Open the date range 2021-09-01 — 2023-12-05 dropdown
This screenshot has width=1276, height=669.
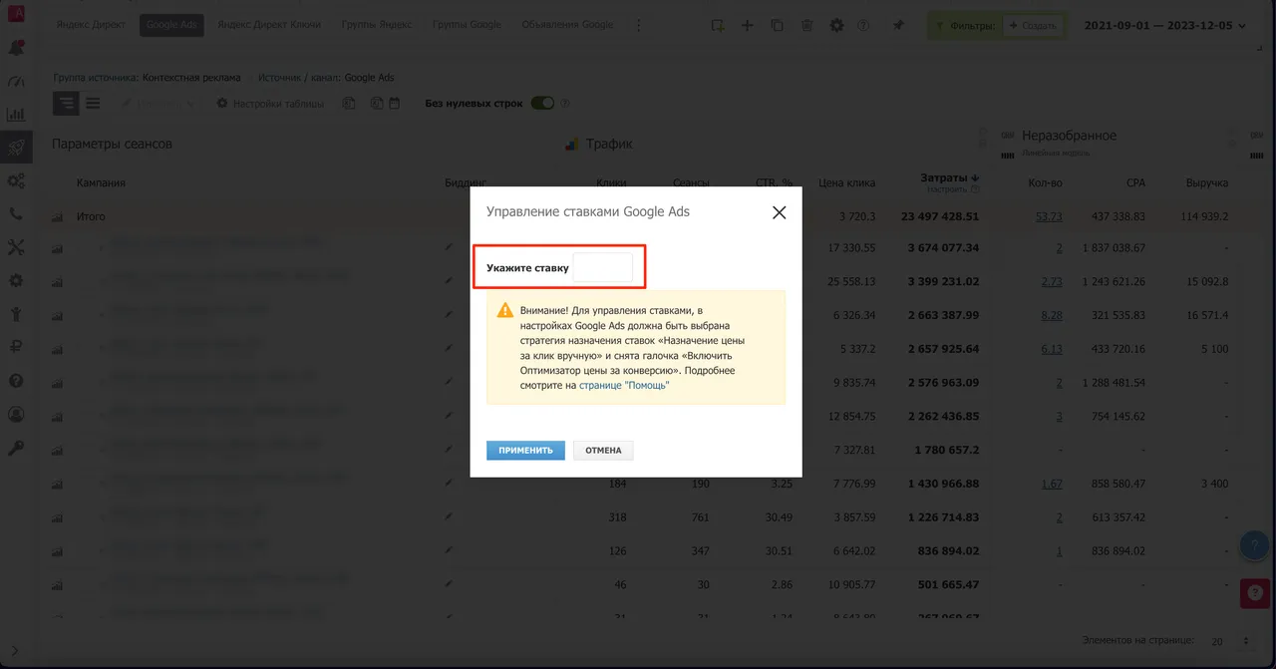pos(1165,25)
